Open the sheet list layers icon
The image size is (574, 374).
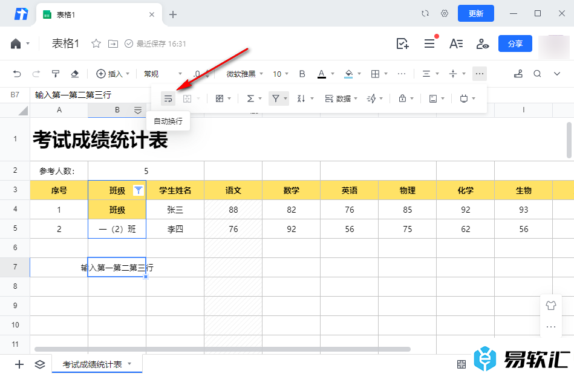coord(39,364)
